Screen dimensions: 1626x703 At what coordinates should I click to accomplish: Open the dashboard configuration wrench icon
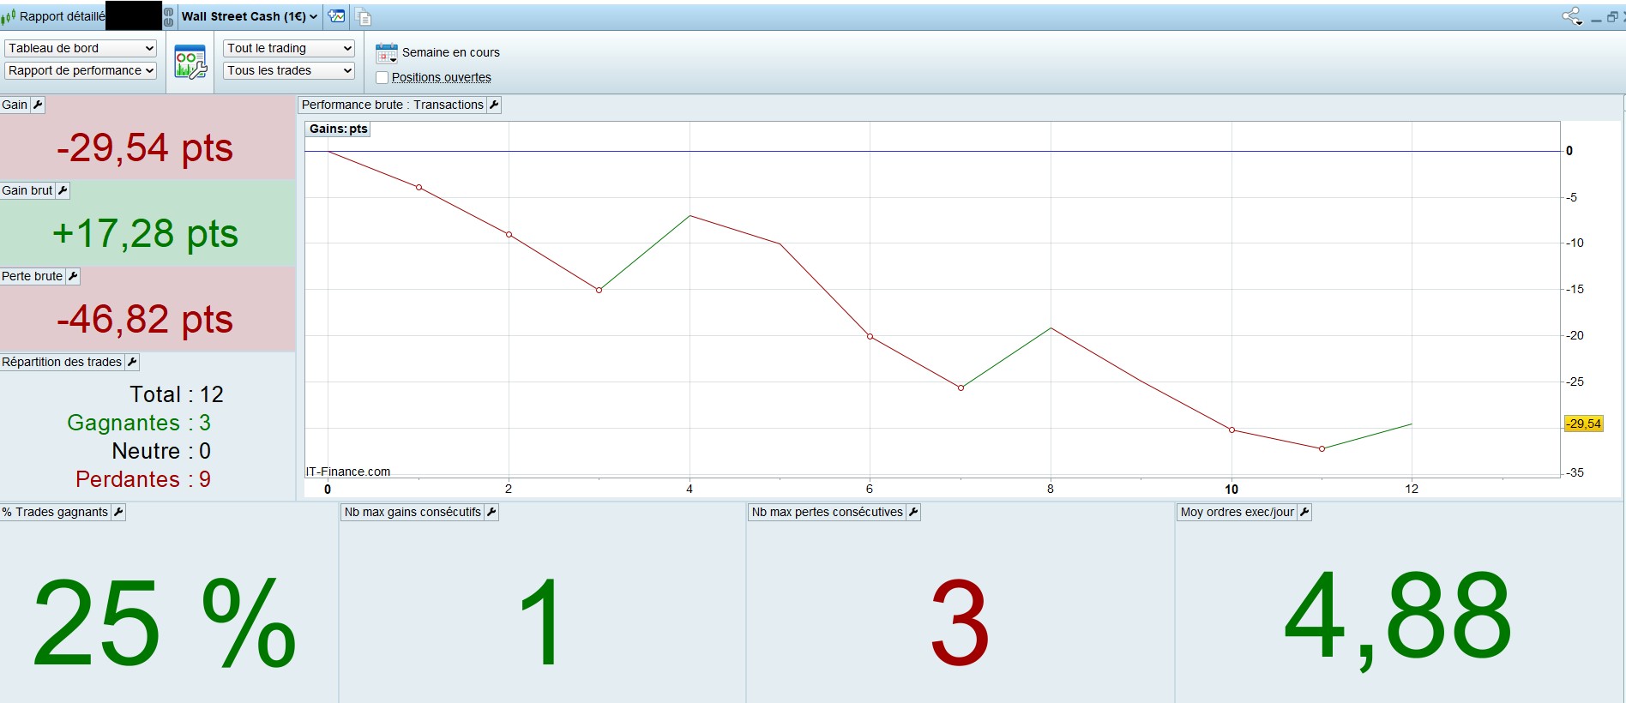pyautogui.click(x=190, y=63)
